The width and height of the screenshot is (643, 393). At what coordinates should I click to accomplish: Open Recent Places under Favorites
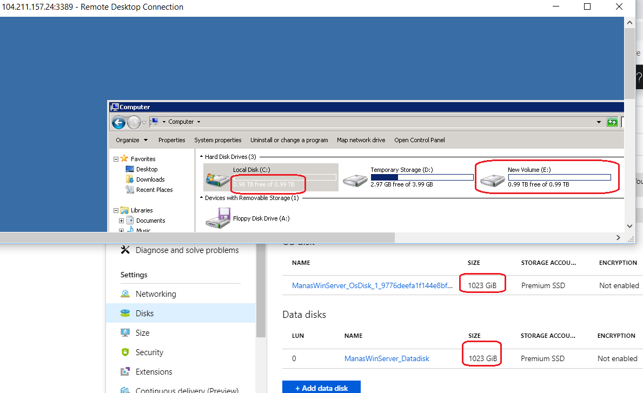[155, 190]
